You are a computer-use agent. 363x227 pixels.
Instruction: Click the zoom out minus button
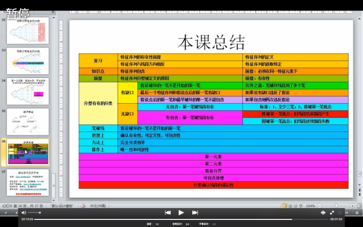[320, 206]
